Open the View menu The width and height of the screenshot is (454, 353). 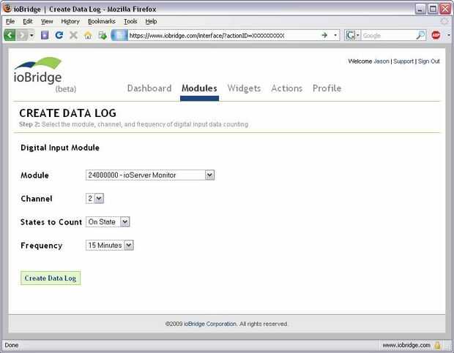[47, 21]
